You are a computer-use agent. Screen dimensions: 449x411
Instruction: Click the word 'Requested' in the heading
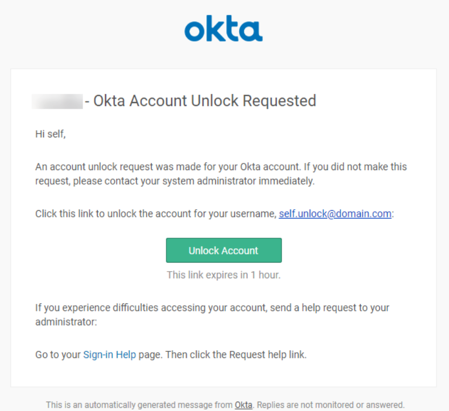click(x=280, y=101)
